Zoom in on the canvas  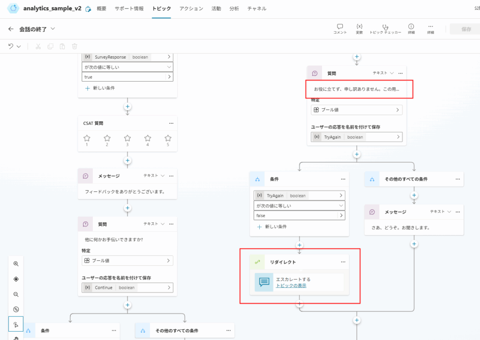[16, 264]
